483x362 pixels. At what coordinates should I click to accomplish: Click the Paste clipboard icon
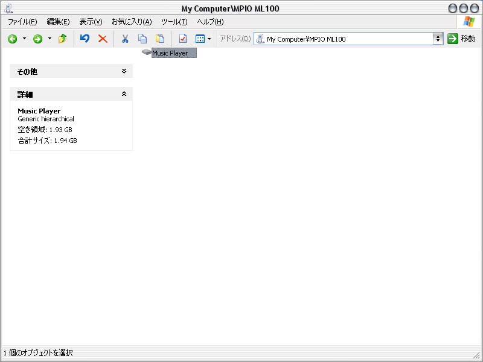click(x=160, y=39)
